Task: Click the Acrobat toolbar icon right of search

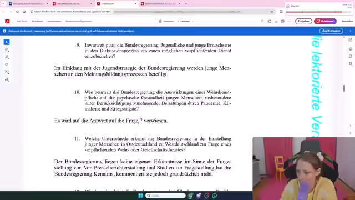Action: coord(269,21)
